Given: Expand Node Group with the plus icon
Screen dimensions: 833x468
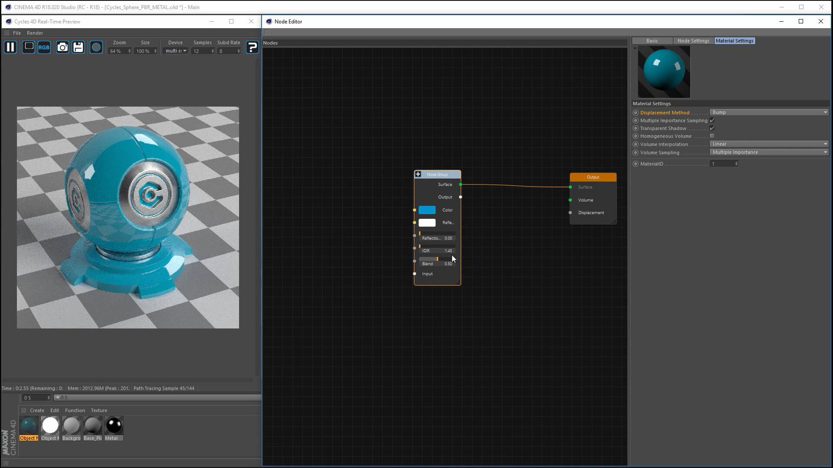Looking at the screenshot, I should point(418,174).
